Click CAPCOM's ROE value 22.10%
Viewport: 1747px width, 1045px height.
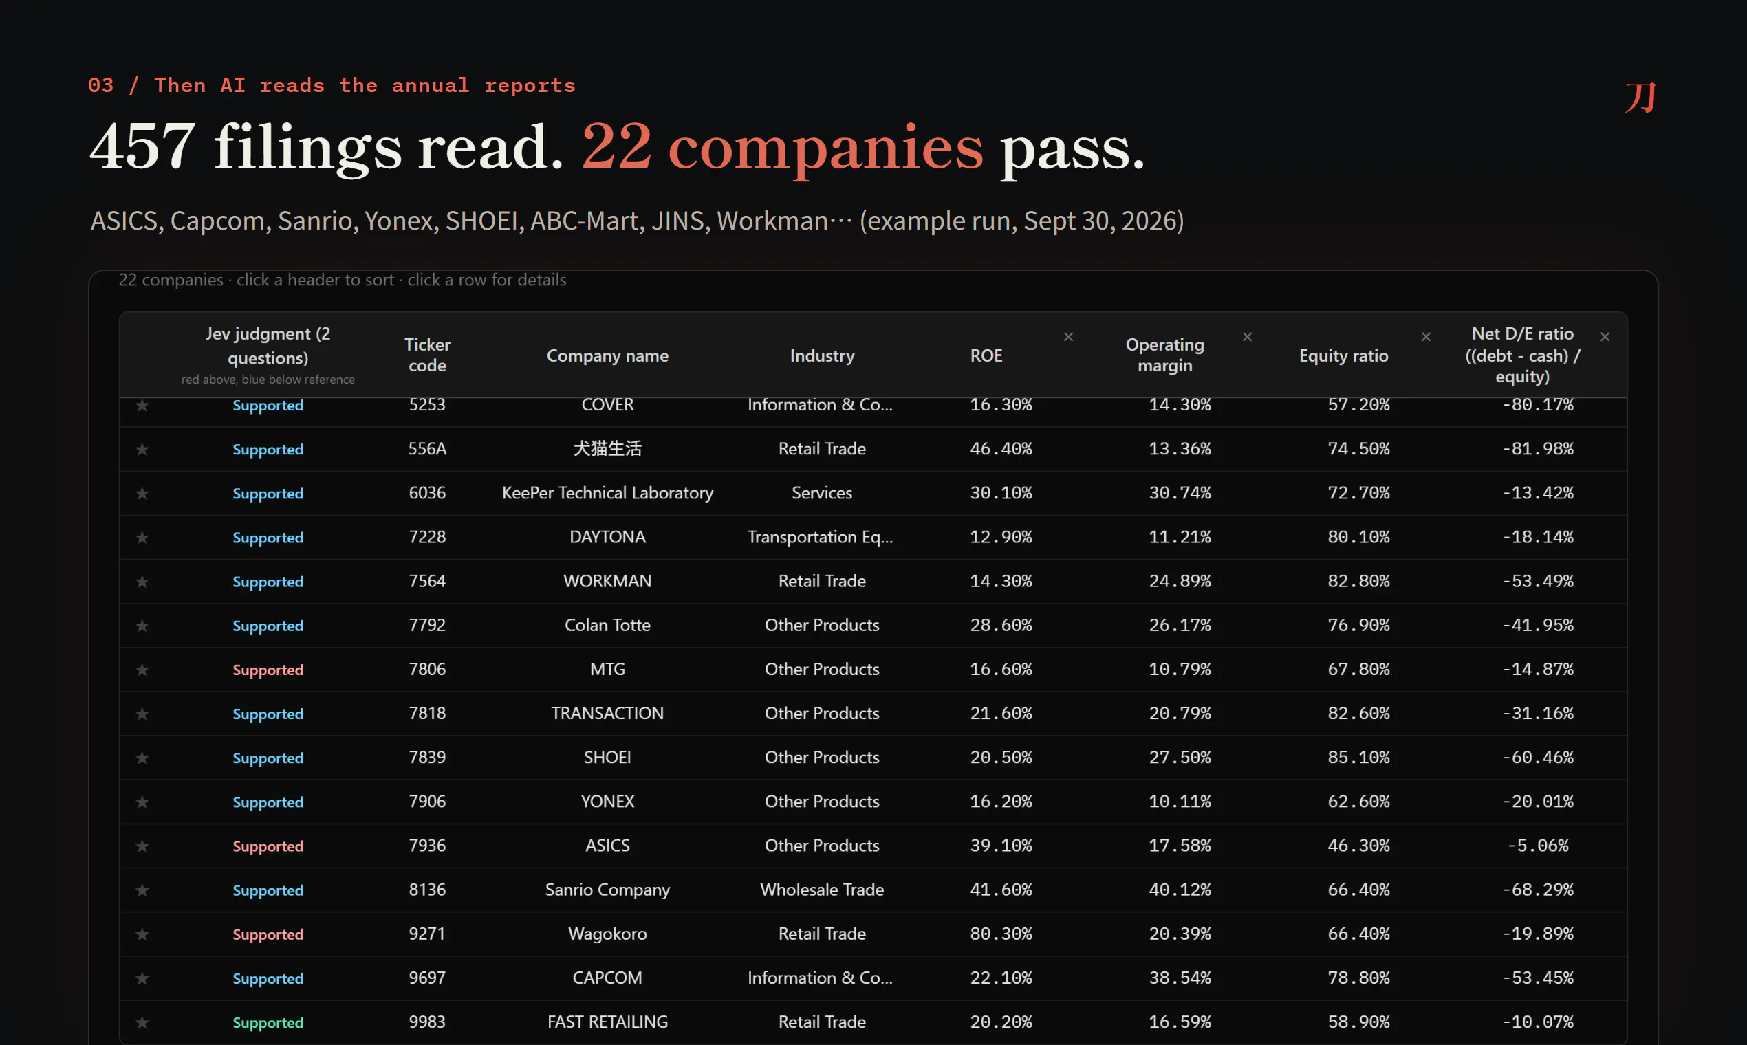point(1001,978)
